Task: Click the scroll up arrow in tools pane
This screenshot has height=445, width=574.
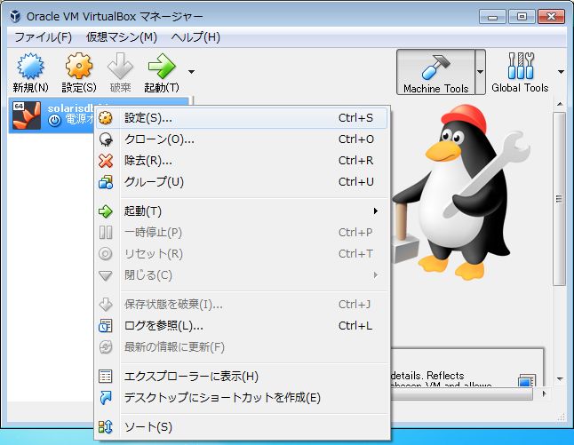Action: pyautogui.click(x=560, y=104)
